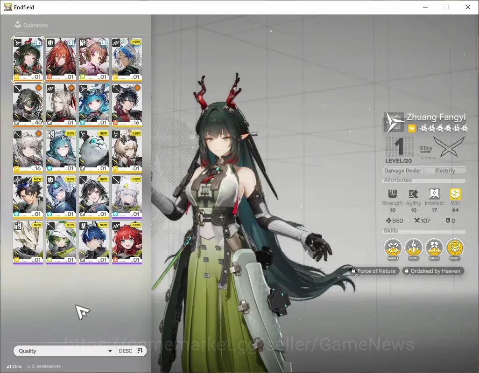
Task: Click the Electrify tag
Action: coord(445,171)
